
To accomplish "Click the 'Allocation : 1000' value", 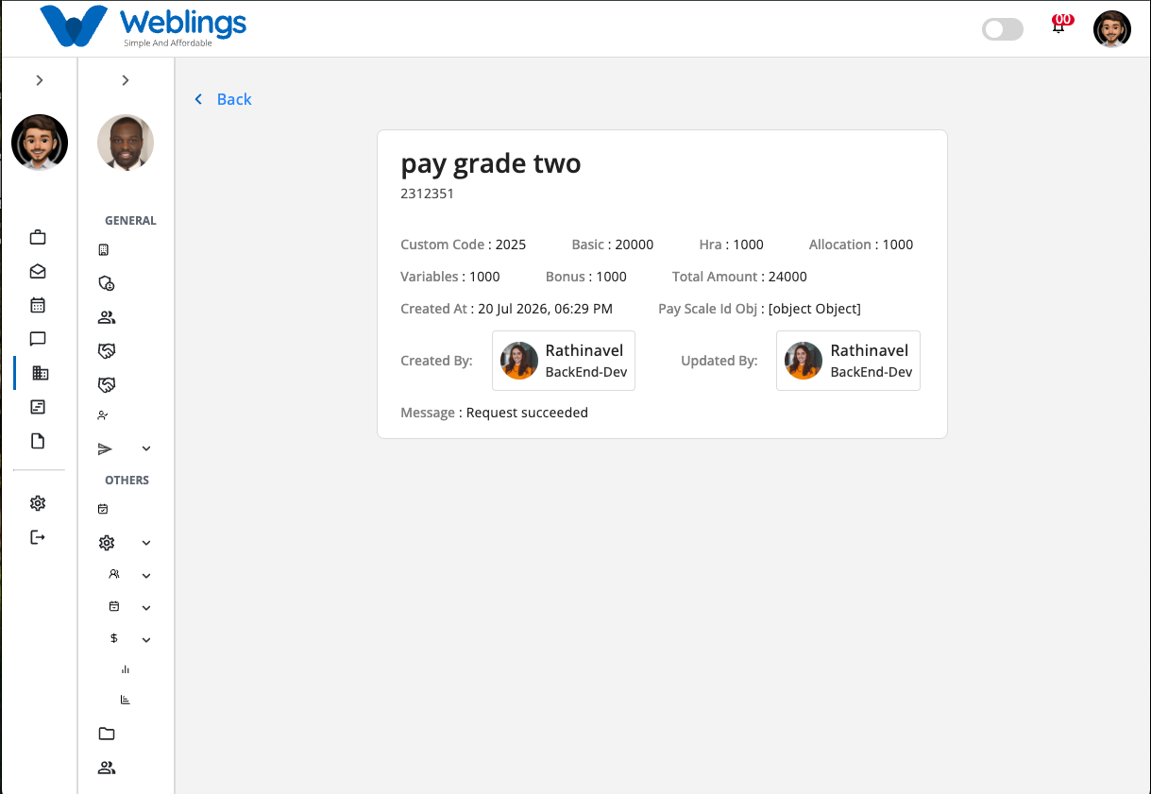I will pyautogui.click(x=861, y=245).
